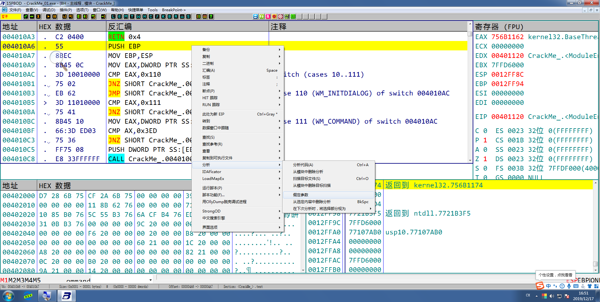This screenshot has height=302, width=600.
Task: Open the 插件(P) menu
Action: [66, 10]
